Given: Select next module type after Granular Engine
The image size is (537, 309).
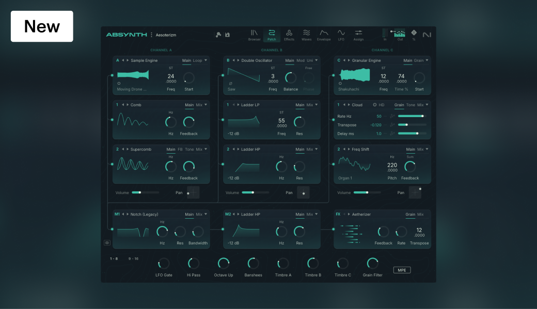Looking at the screenshot, I should coord(349,60).
